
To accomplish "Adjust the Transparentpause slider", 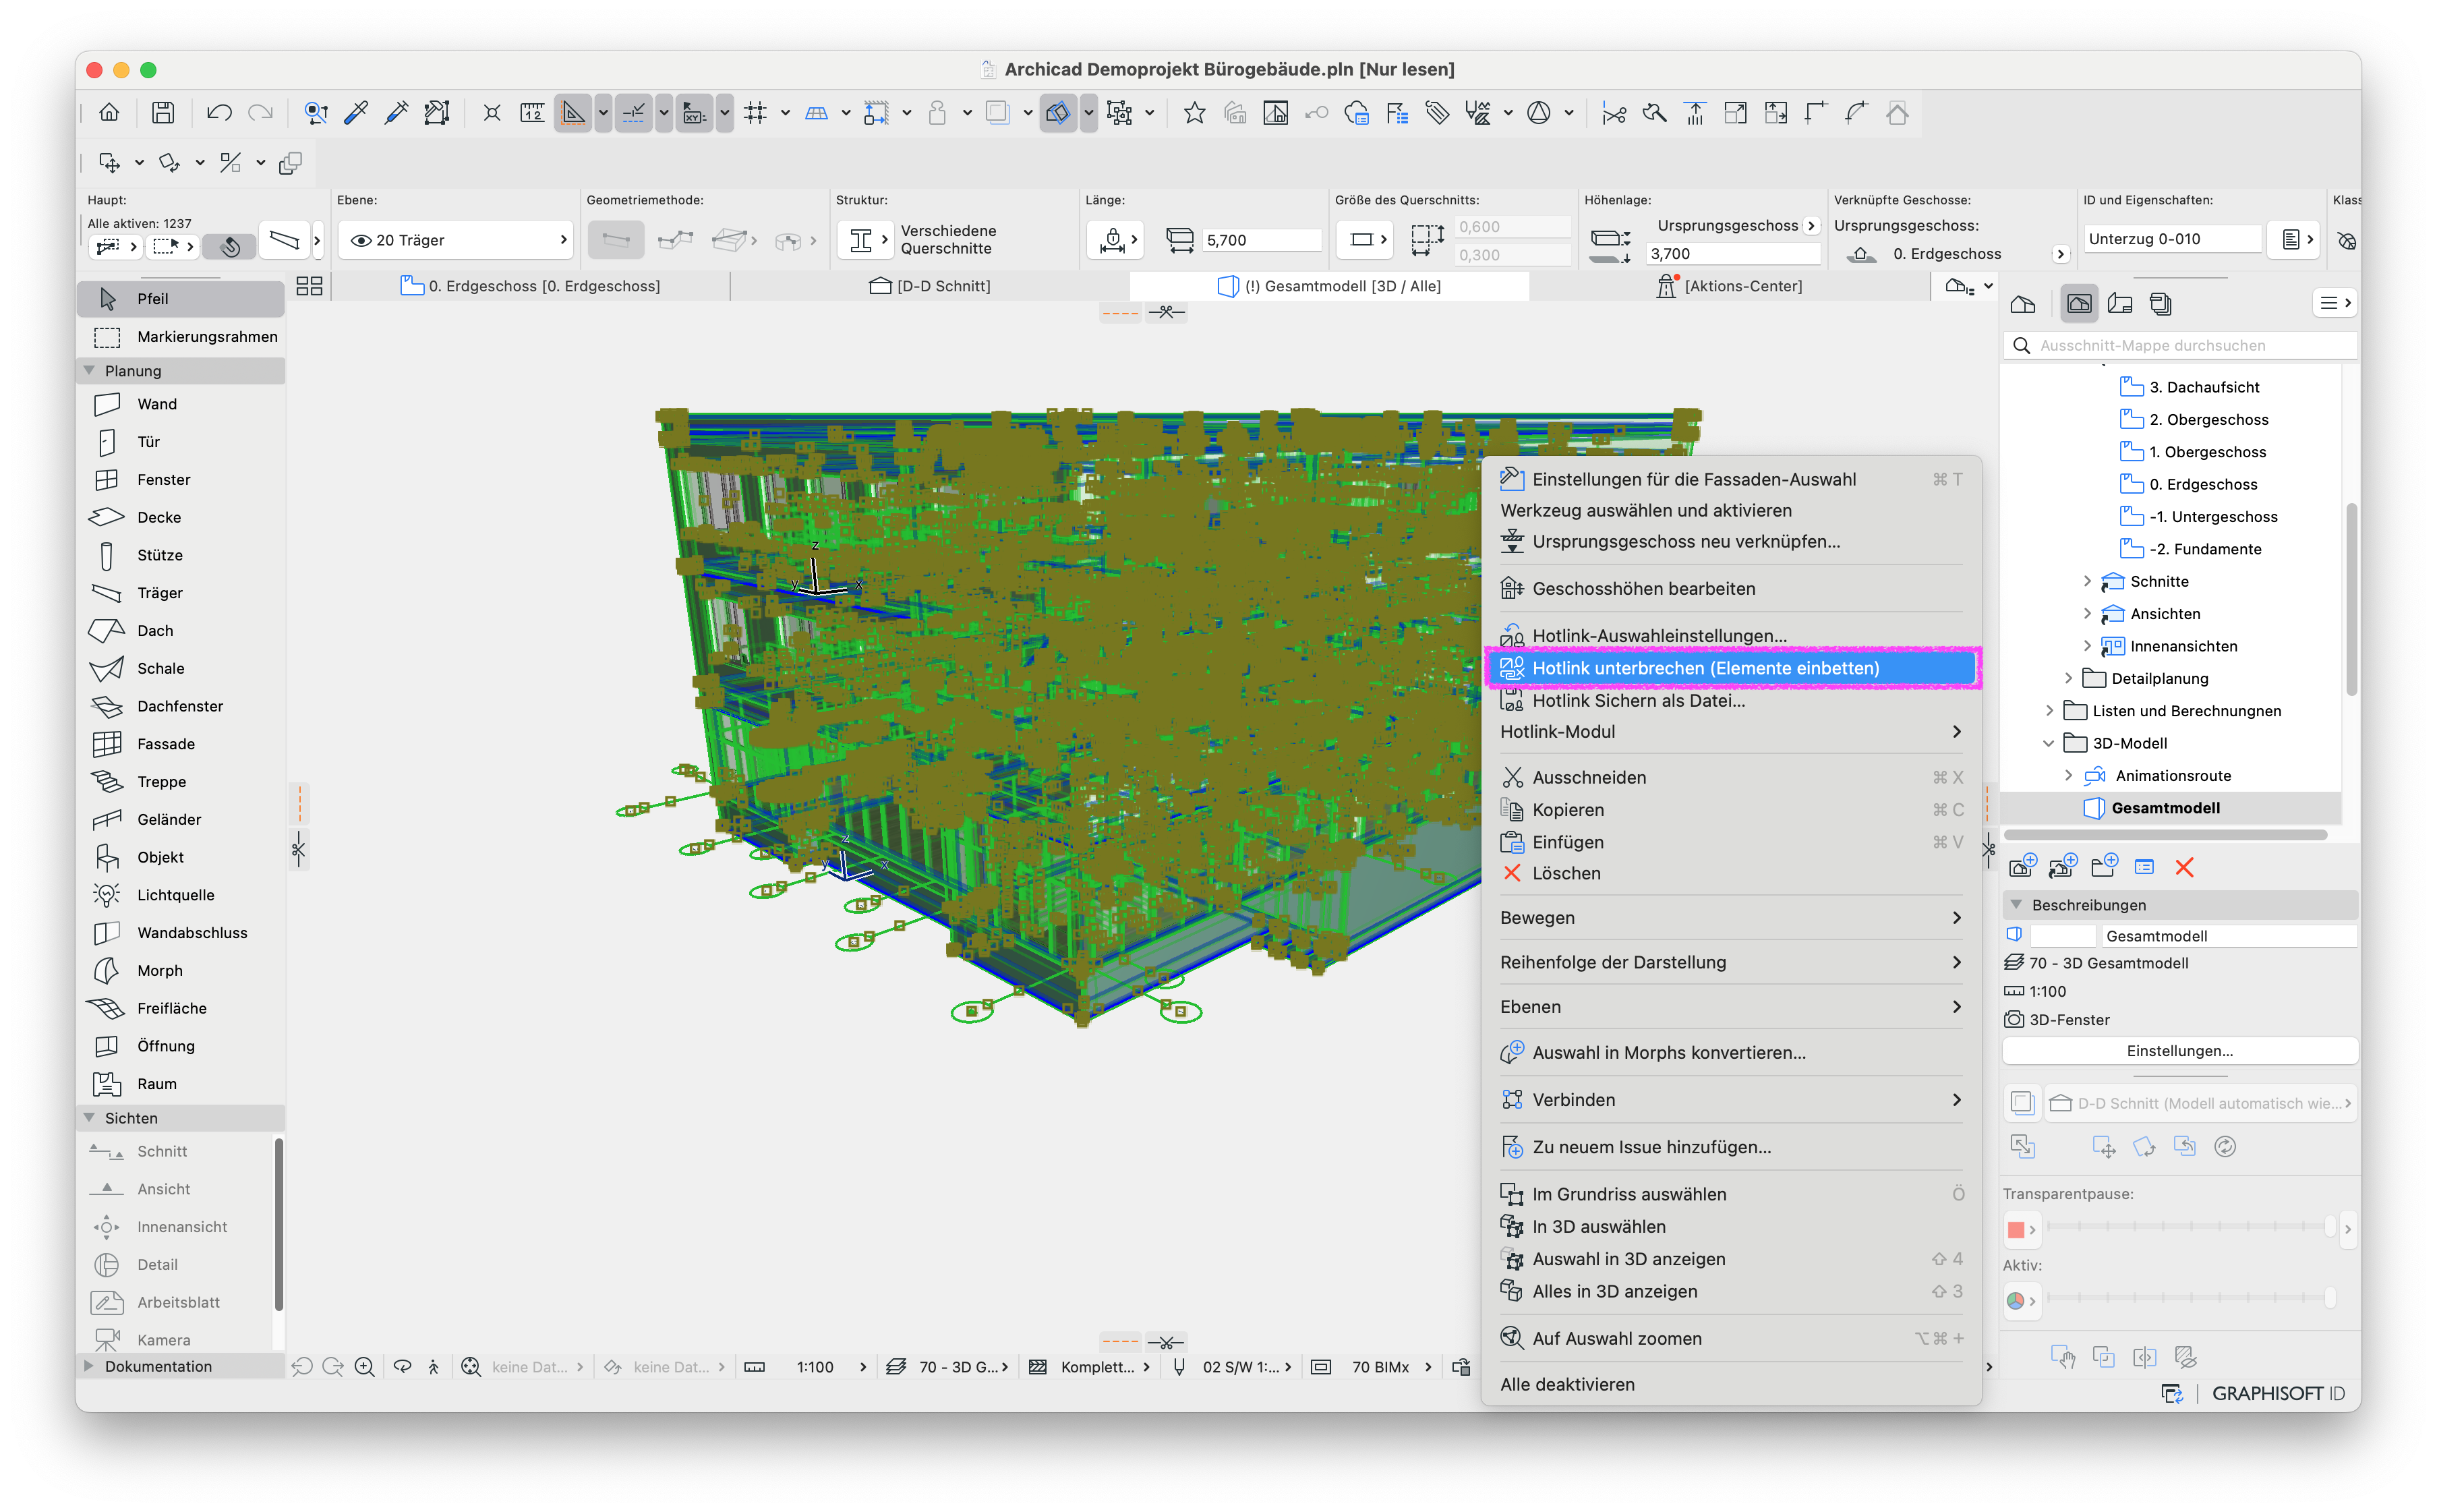I will click(x=2191, y=1227).
